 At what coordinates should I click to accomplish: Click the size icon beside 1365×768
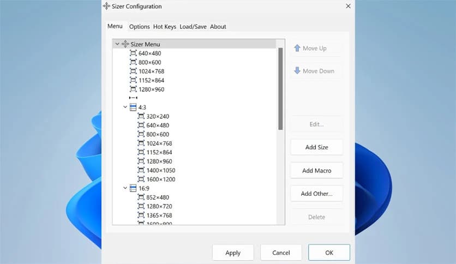click(x=141, y=215)
